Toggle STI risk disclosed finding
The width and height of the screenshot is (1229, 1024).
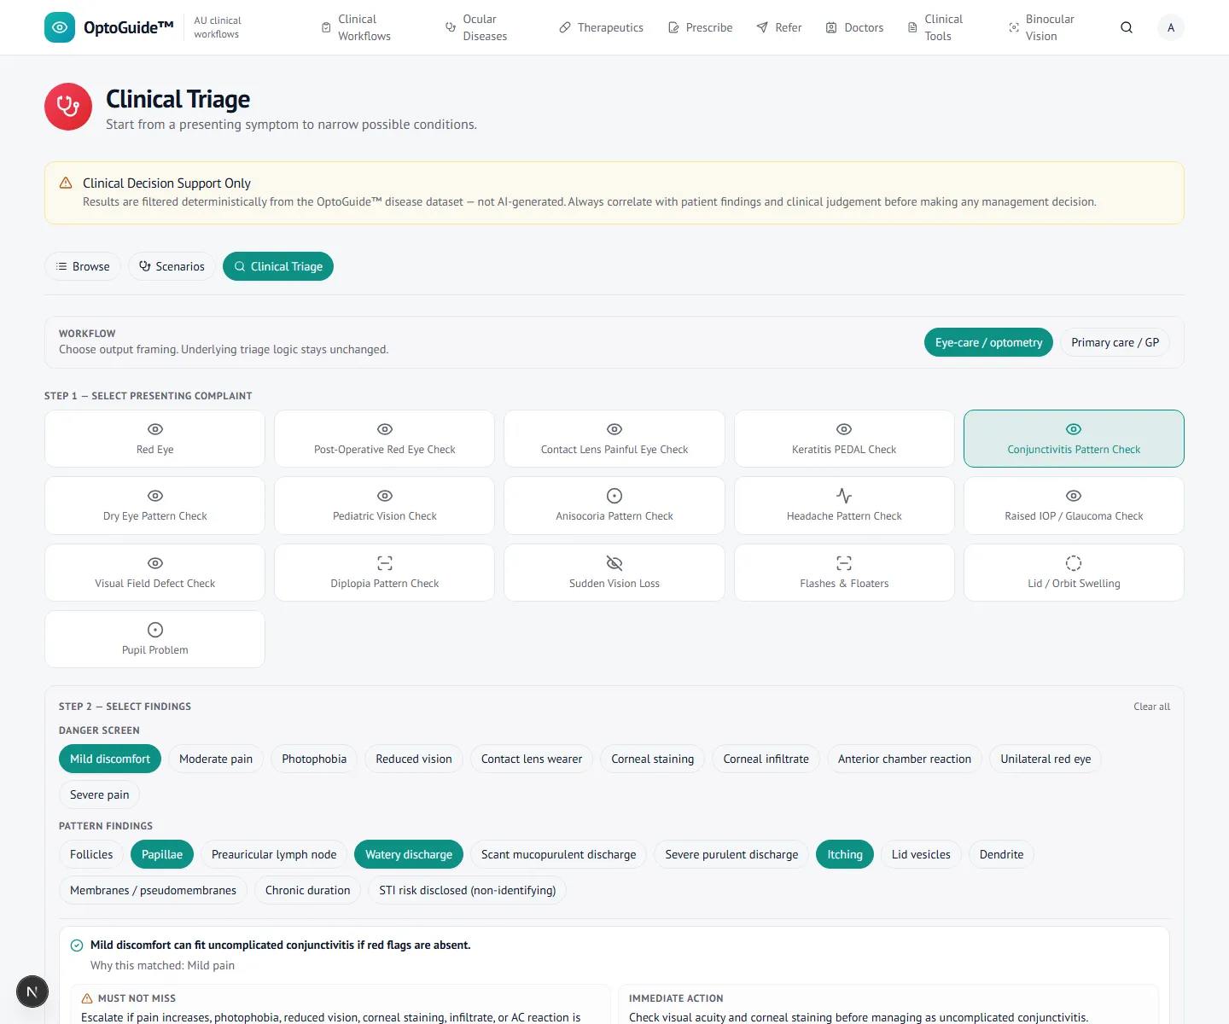[x=467, y=890]
